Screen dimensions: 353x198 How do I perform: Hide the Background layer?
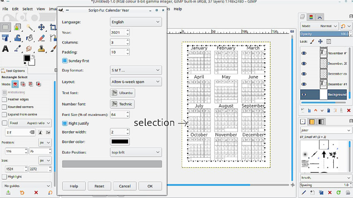(x=304, y=94)
